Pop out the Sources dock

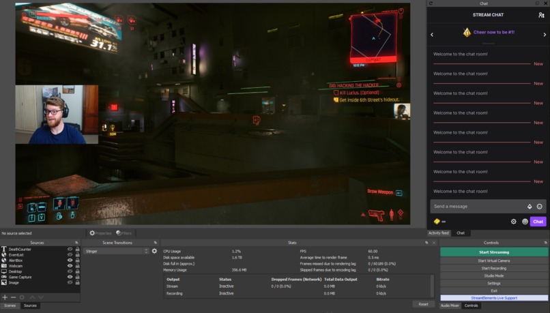point(76,243)
